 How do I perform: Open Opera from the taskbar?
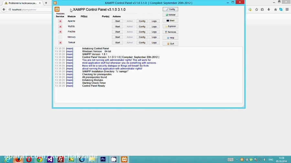[29, 159]
